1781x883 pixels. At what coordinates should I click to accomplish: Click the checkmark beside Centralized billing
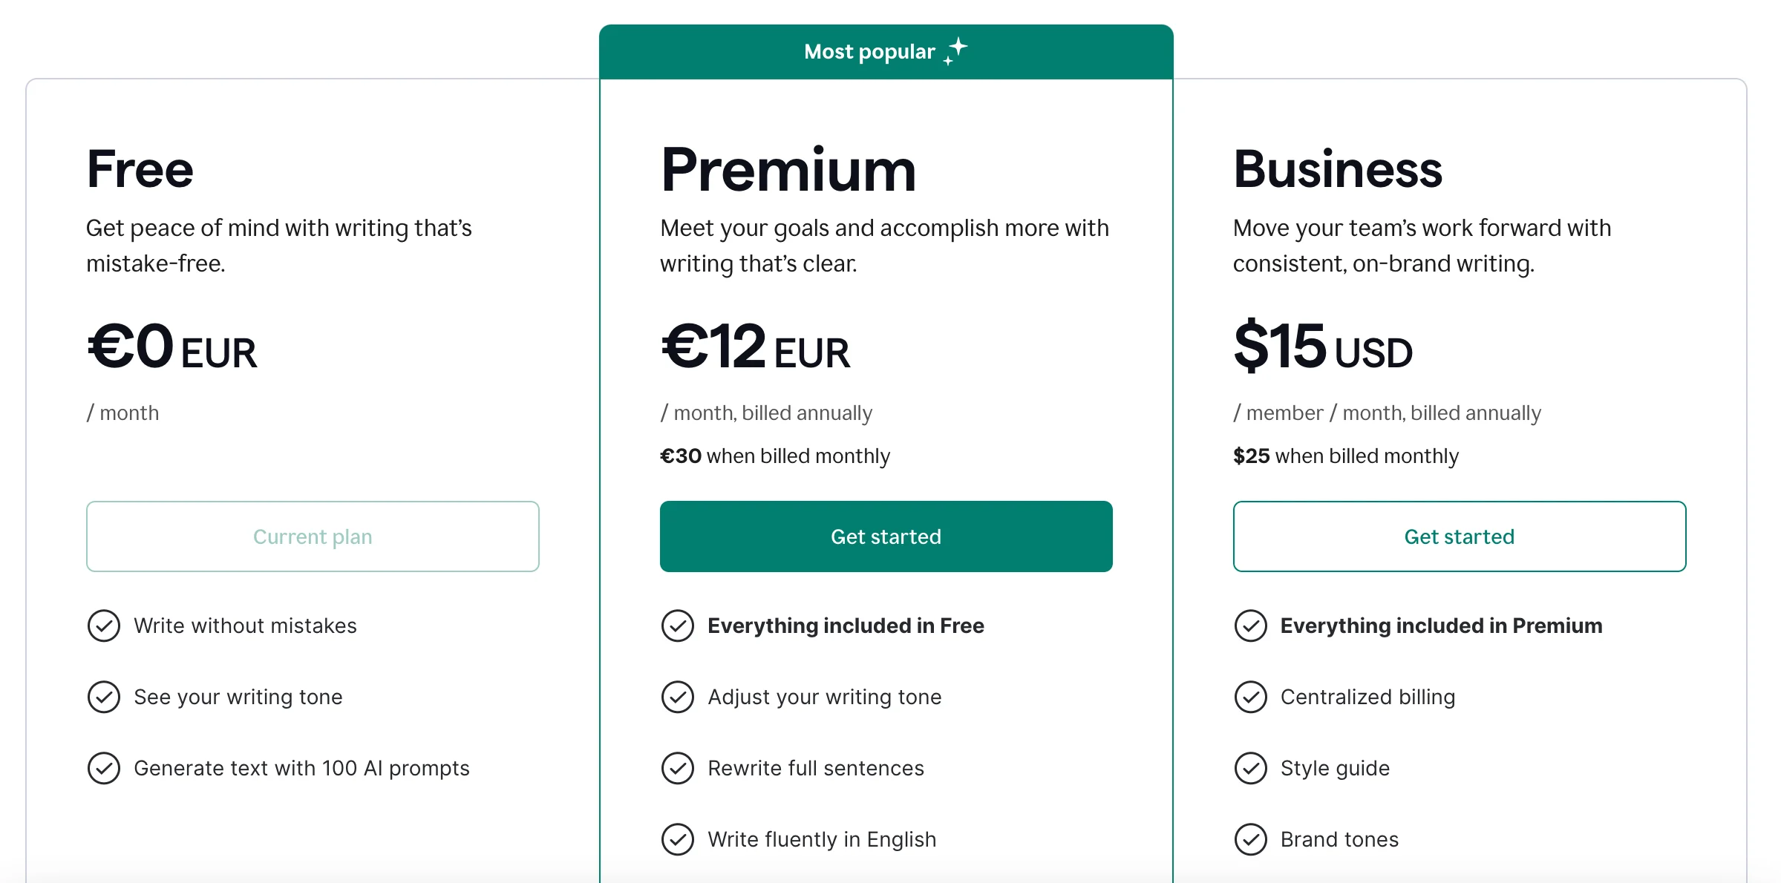coord(1251,697)
